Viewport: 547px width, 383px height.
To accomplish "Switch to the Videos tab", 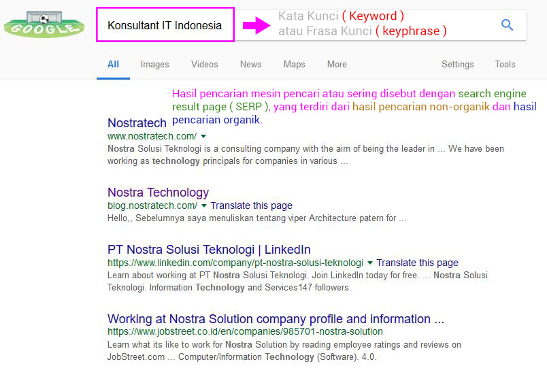I will [x=204, y=64].
